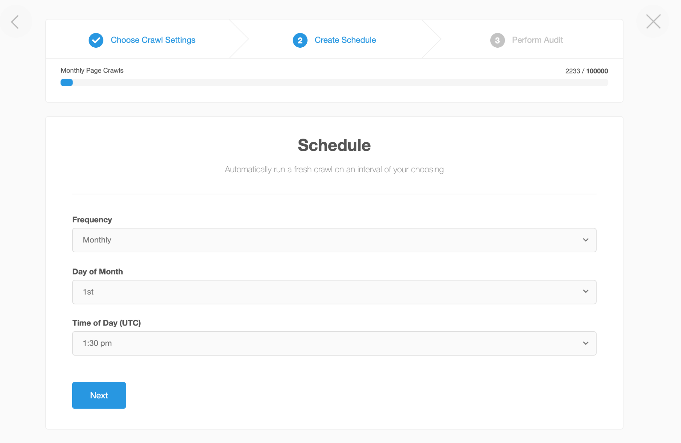Click the Next button

click(99, 395)
